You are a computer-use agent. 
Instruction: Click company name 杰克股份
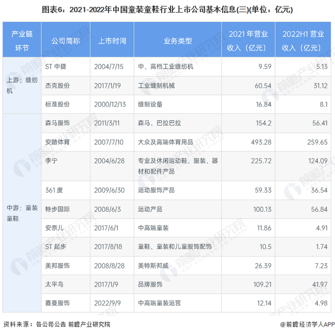tap(57, 86)
